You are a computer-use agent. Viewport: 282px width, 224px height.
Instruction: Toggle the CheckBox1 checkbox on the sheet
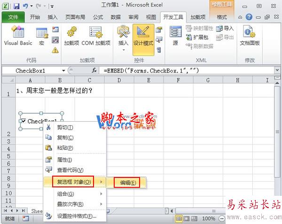23,121
